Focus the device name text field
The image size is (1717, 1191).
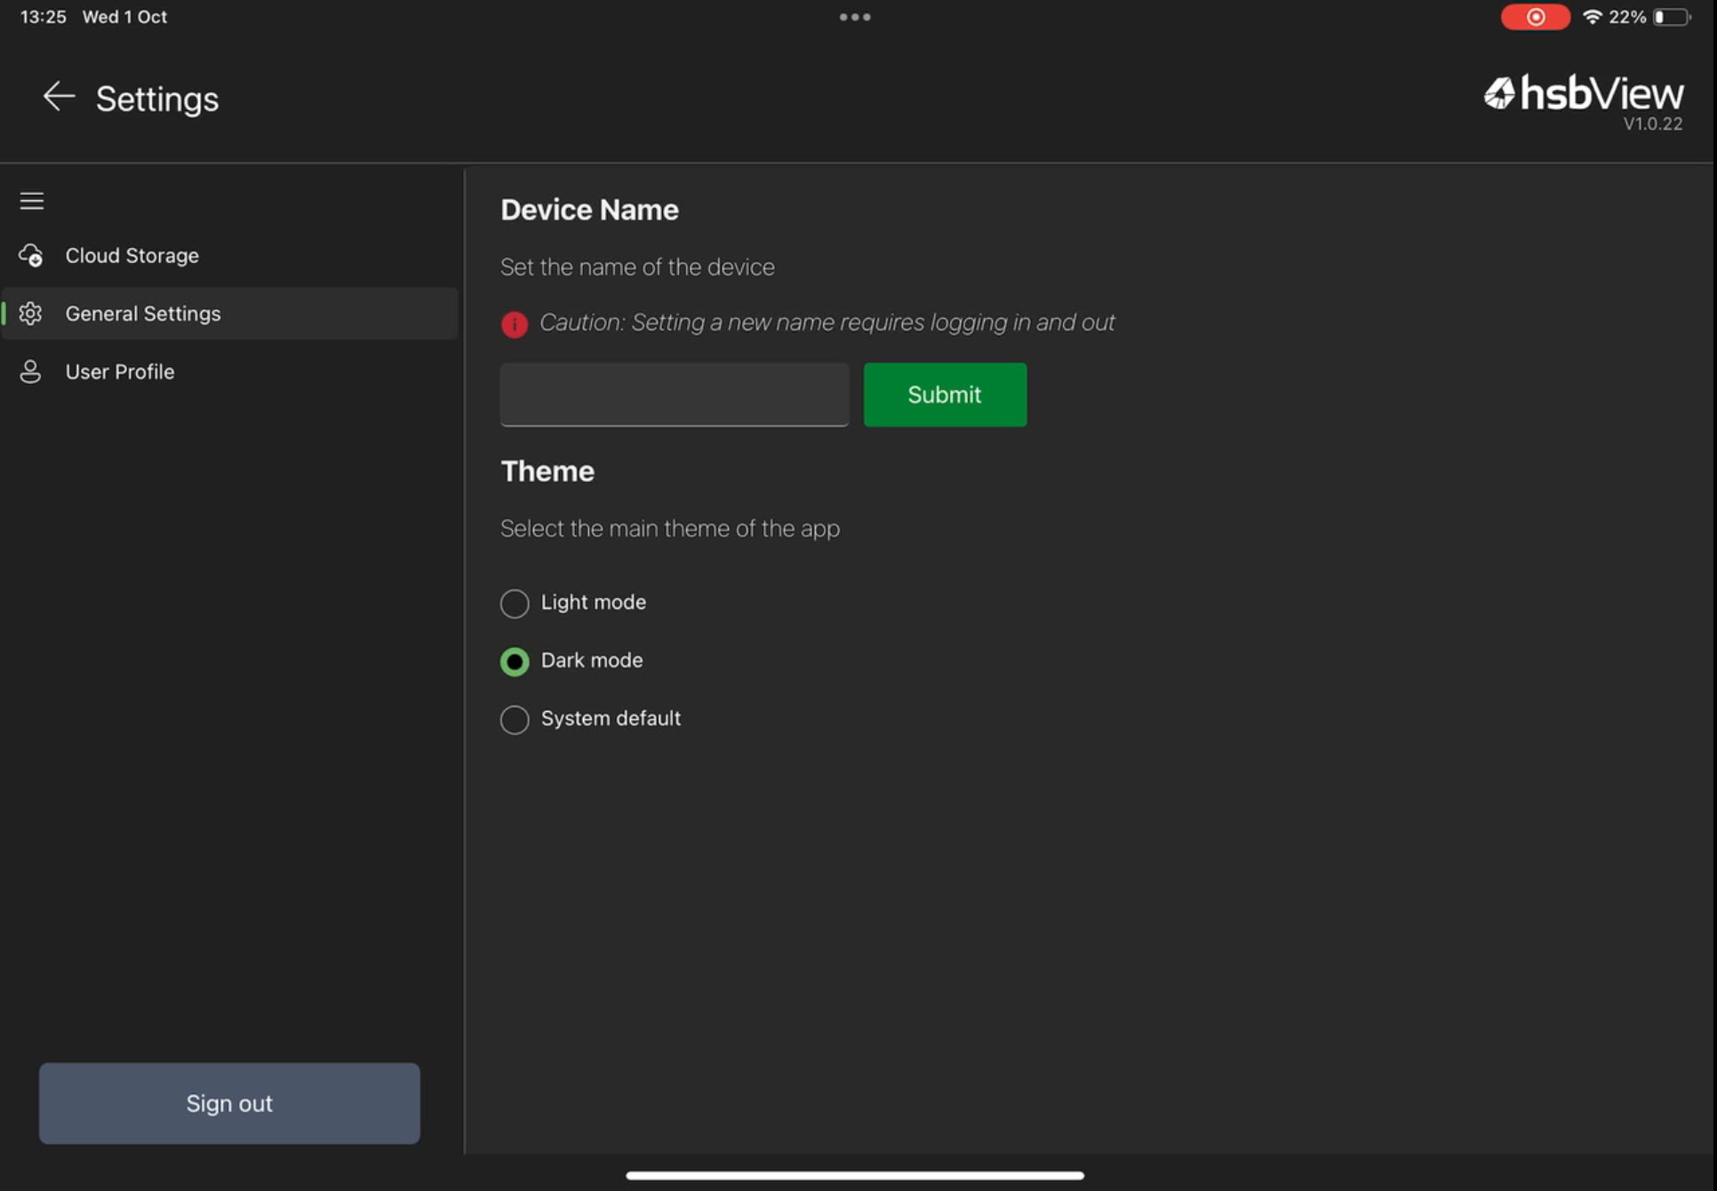(675, 395)
